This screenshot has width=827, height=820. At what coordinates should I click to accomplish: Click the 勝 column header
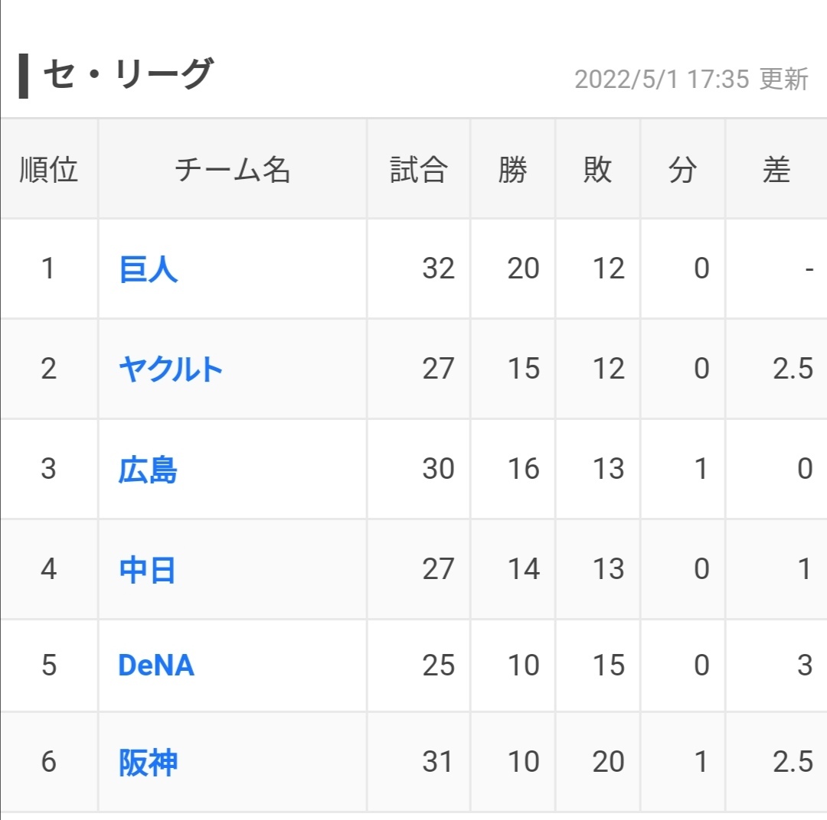512,169
